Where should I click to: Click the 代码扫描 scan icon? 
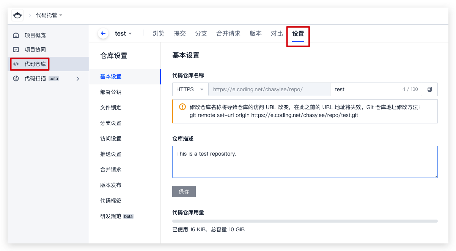click(x=16, y=78)
